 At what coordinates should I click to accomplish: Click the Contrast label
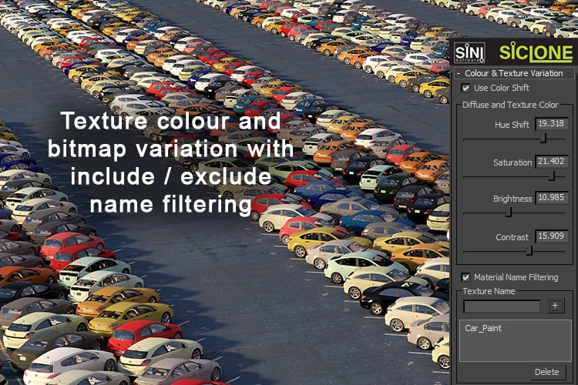tap(512, 237)
